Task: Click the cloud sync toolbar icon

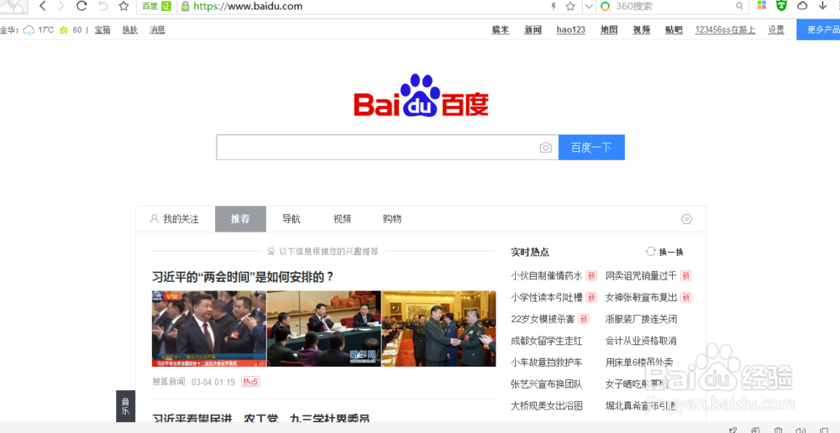Action: point(802,6)
